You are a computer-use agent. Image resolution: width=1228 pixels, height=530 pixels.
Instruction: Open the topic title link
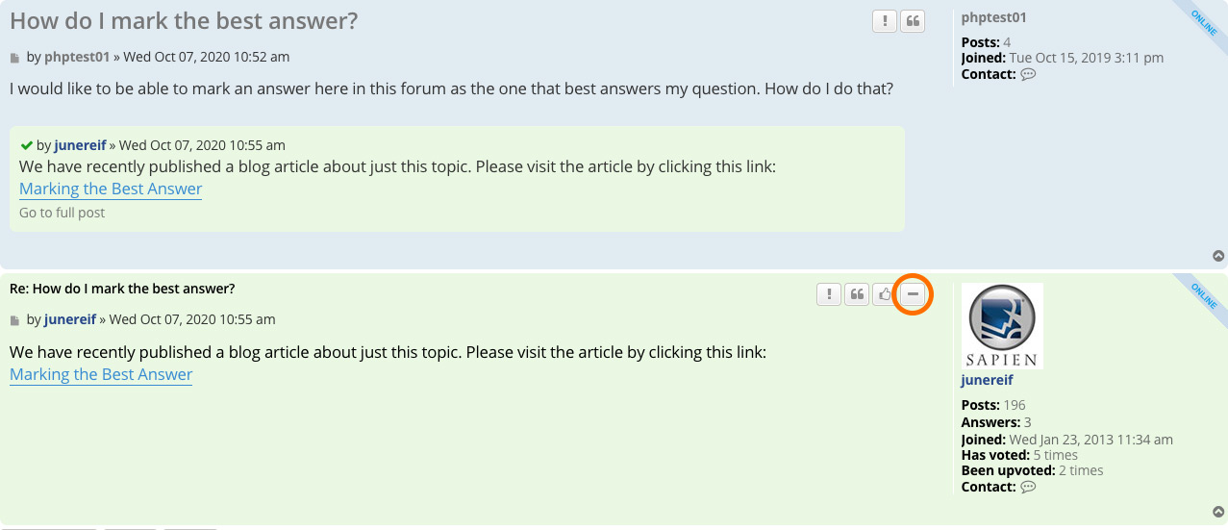coord(184,20)
